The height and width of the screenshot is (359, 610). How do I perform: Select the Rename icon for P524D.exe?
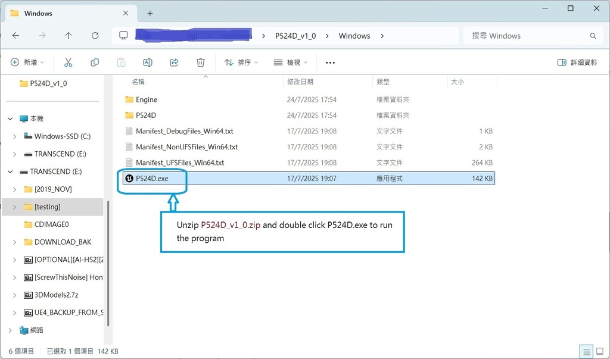click(x=147, y=62)
